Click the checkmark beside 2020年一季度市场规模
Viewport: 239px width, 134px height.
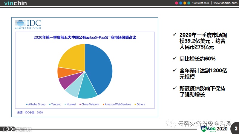pos(175,35)
